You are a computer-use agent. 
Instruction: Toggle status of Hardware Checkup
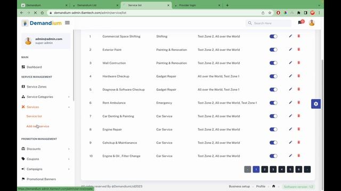273,76
